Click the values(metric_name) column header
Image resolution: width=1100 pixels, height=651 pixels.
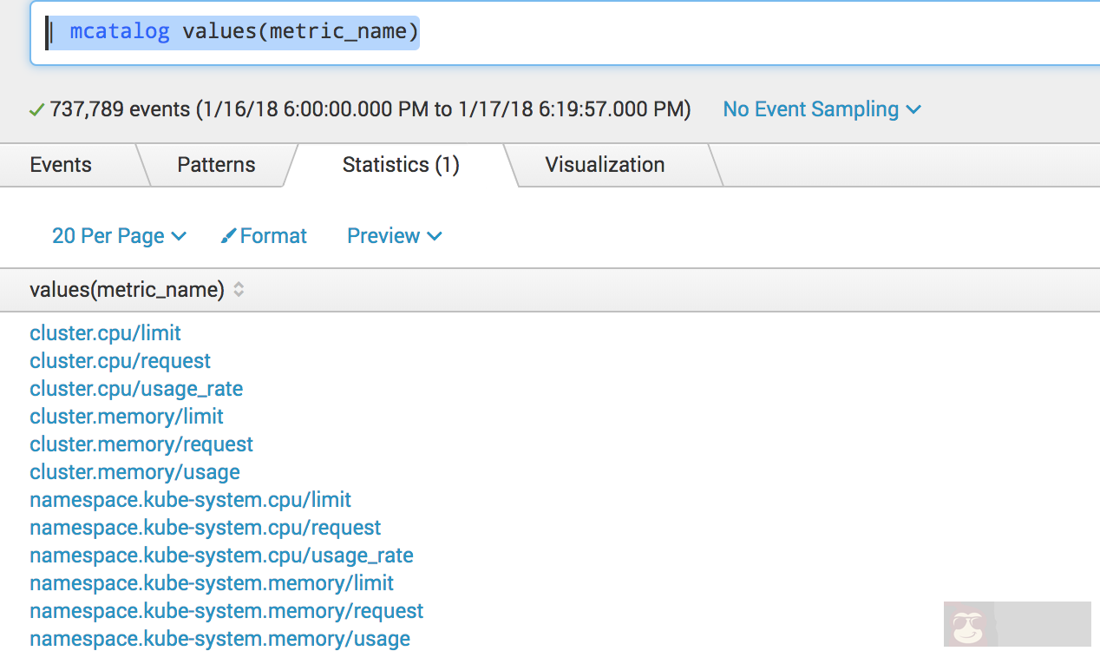(128, 291)
